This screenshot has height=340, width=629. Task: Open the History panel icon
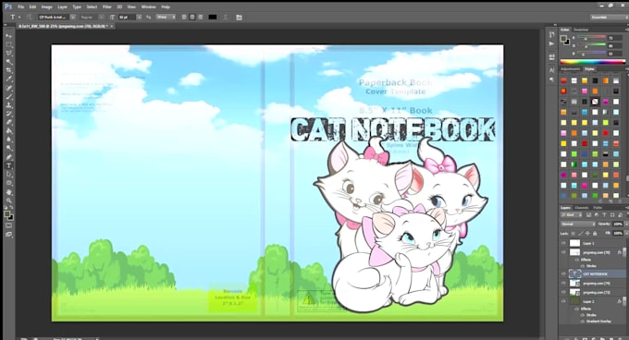point(552,35)
